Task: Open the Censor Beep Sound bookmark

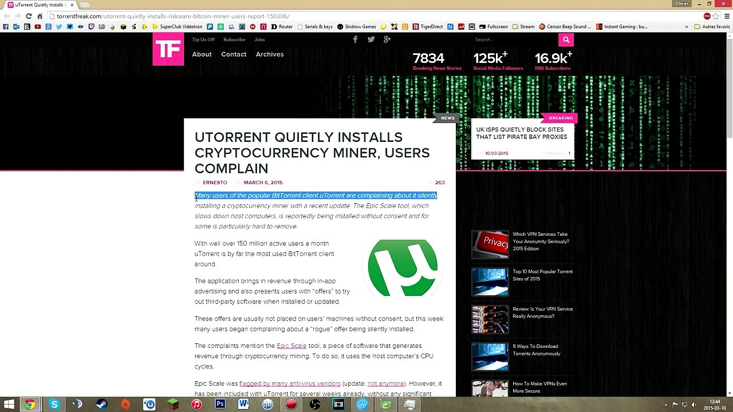Action: pyautogui.click(x=565, y=26)
